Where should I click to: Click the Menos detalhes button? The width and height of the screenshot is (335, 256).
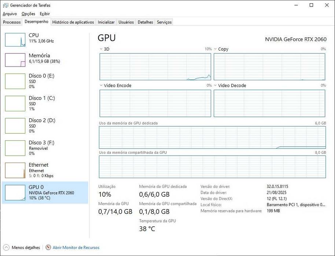[26, 248]
